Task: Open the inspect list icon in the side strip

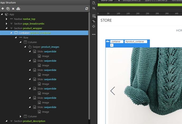Action: [94, 16]
